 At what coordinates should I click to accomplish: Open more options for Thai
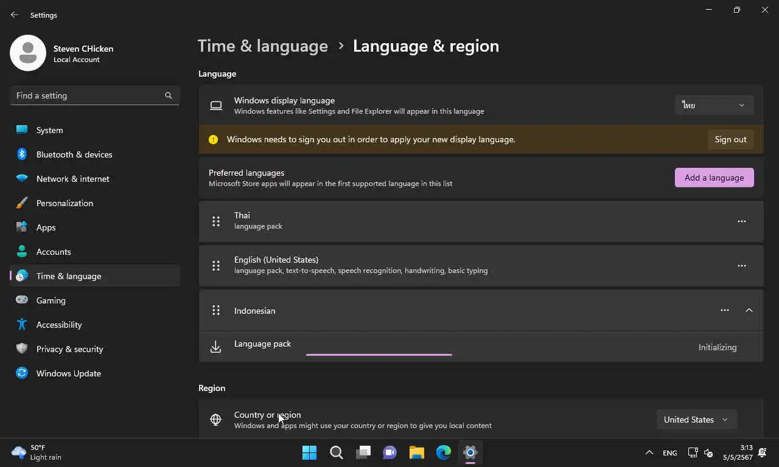[742, 221]
